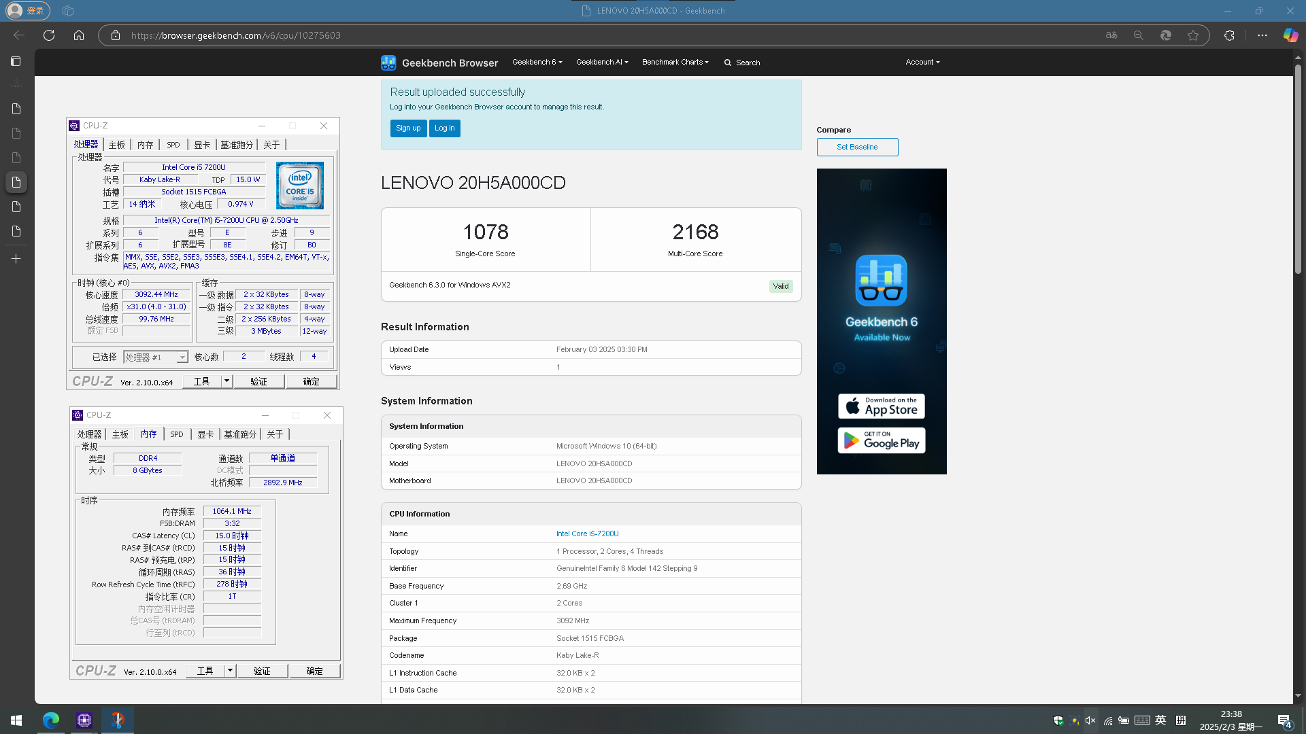Switch to SPD tab in upper CPU-Z
This screenshot has width=1306, height=734.
point(173,145)
